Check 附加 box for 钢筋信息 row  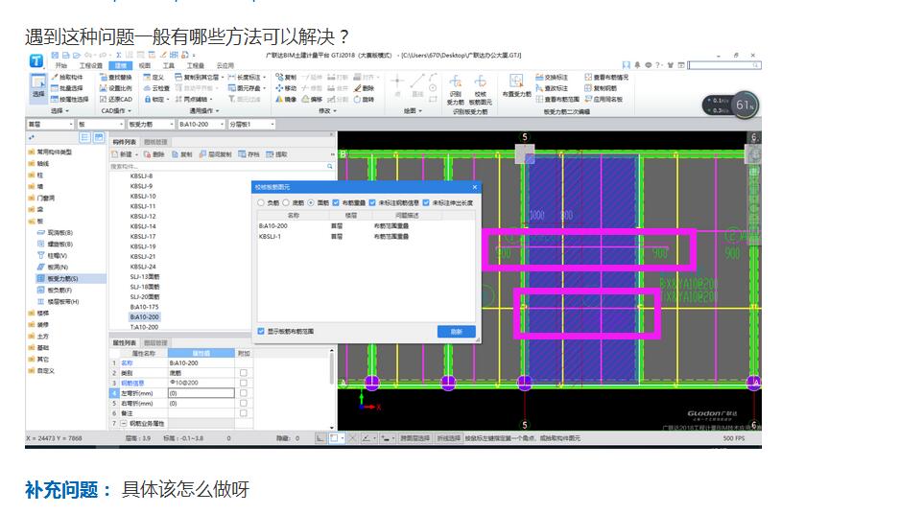pyautogui.click(x=244, y=383)
